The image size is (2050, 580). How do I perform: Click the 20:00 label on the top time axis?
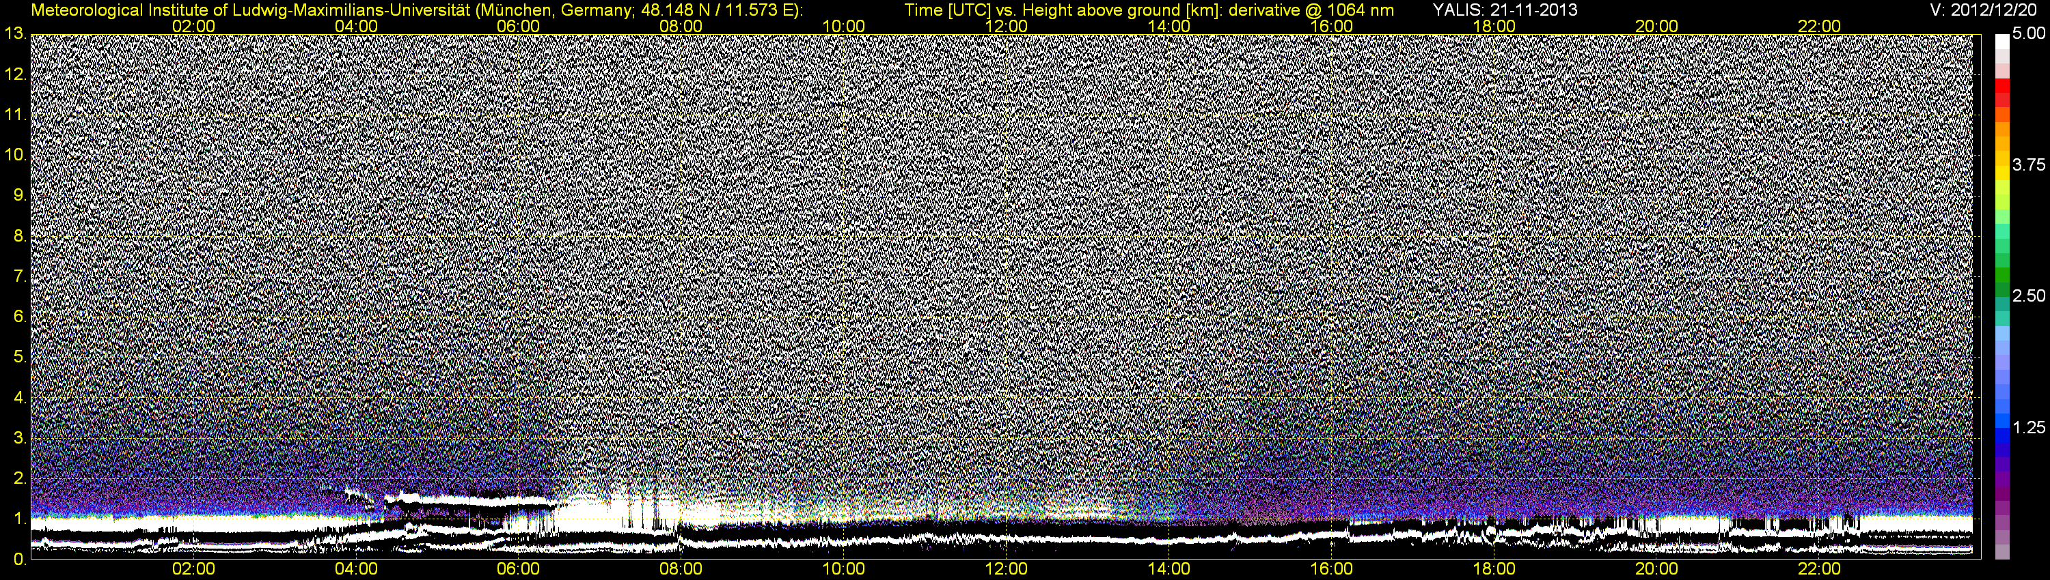pyautogui.click(x=1657, y=26)
